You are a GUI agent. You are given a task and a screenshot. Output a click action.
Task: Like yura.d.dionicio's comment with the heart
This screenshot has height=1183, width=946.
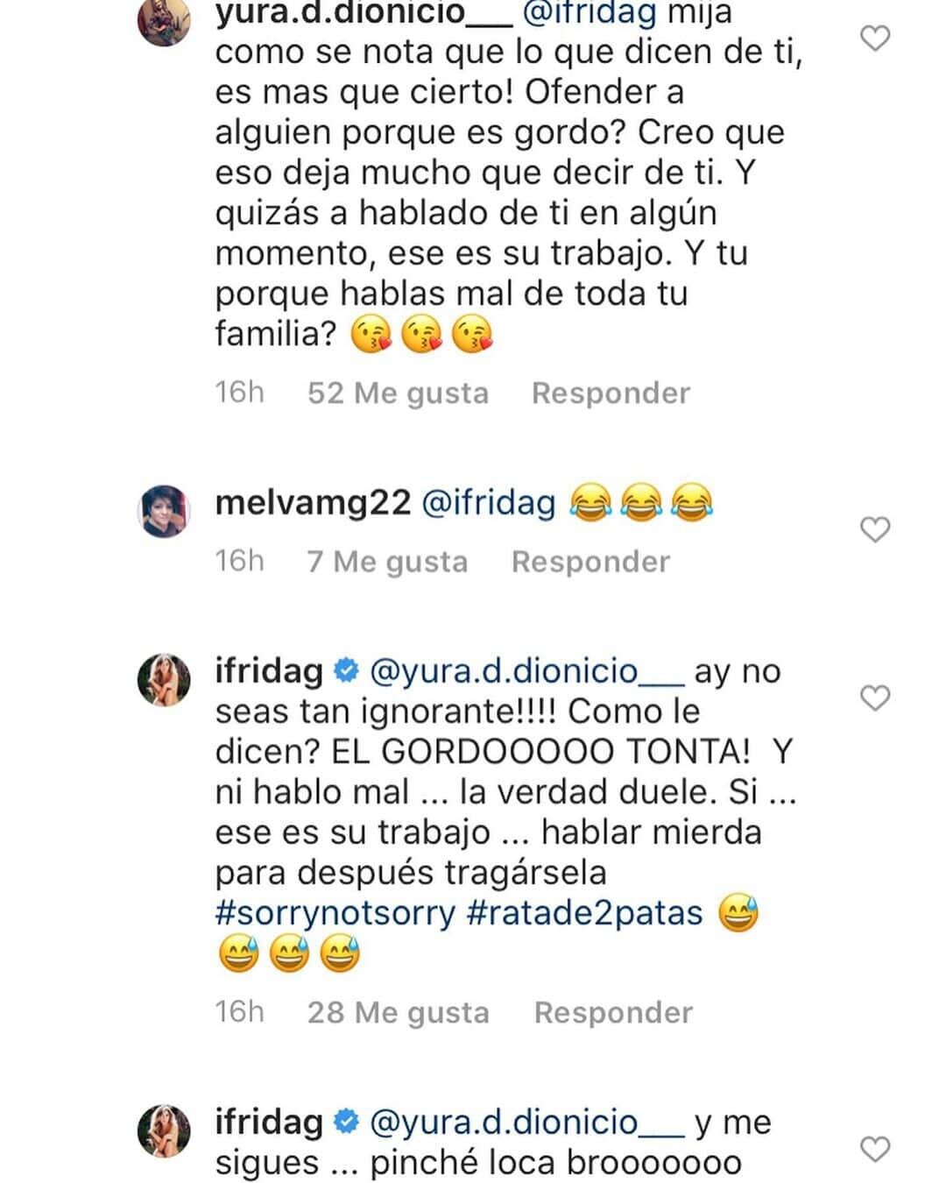point(875,39)
